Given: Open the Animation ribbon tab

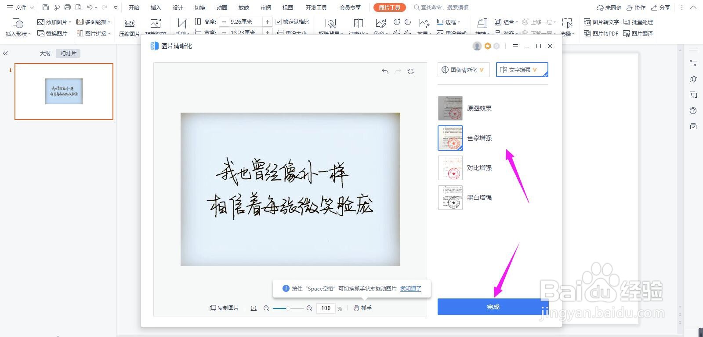Looking at the screenshot, I should pos(222,7).
